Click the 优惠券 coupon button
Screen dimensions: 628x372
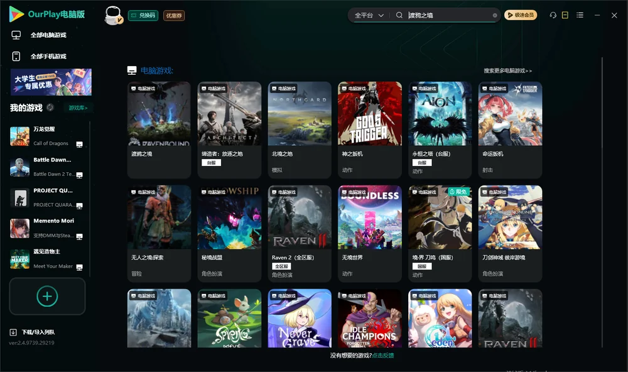pos(174,15)
